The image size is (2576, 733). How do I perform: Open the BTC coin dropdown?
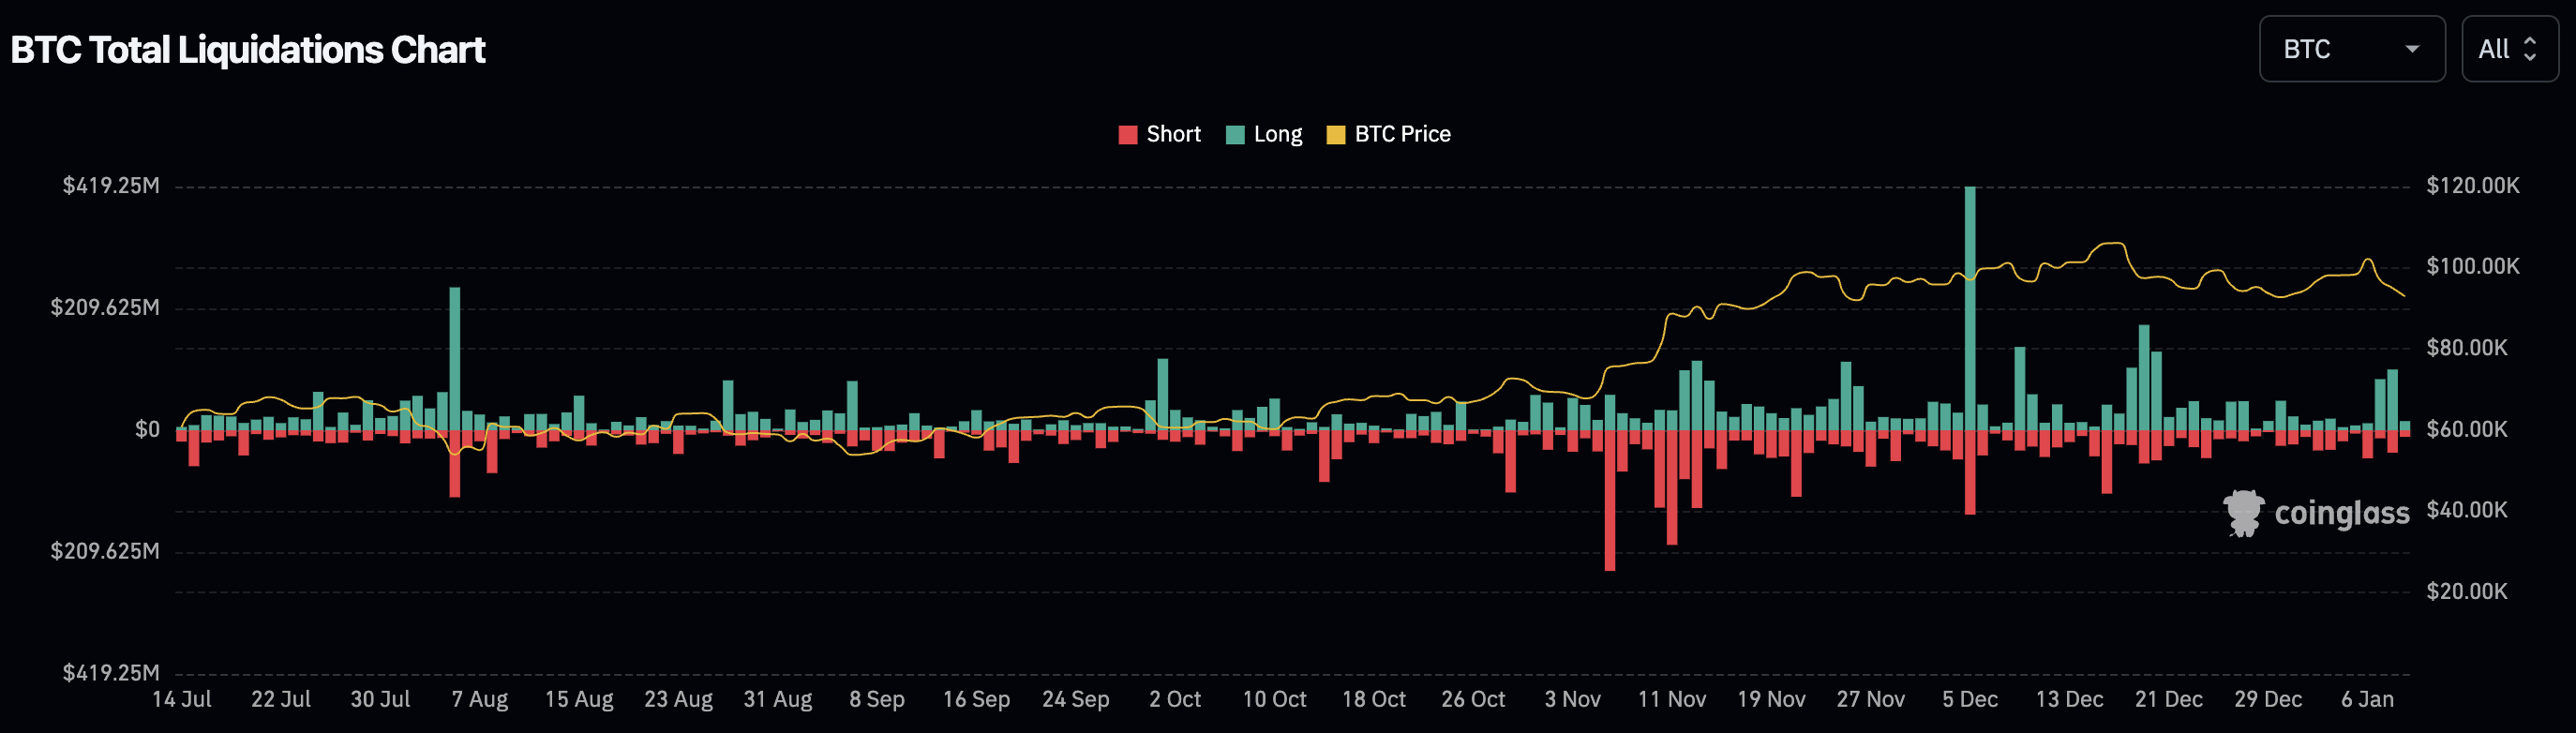click(x=2350, y=49)
